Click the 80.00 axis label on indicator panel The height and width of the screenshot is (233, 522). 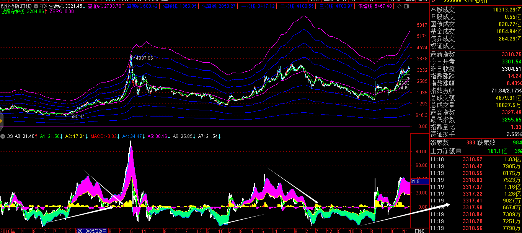click(x=422, y=152)
